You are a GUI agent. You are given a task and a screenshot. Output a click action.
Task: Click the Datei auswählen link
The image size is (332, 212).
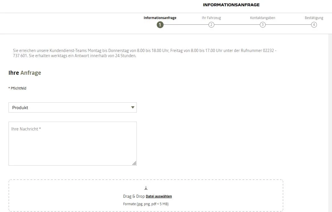pos(159,196)
